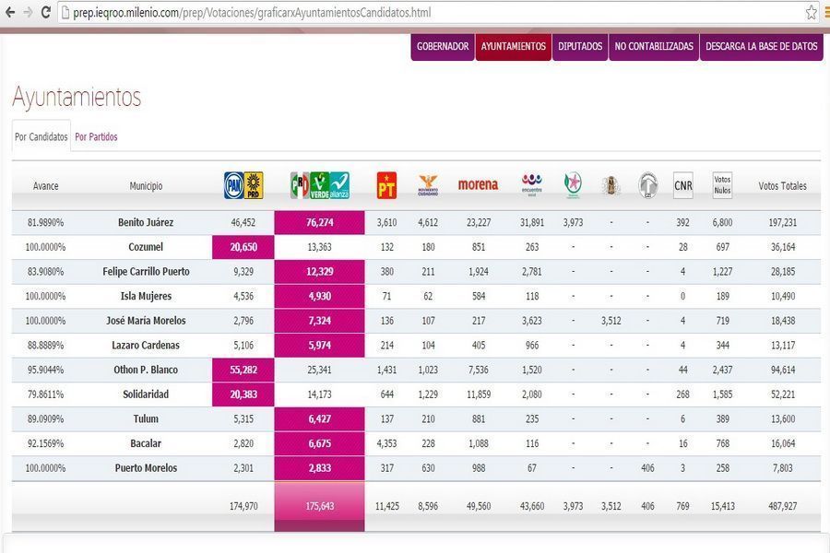Click the Votos Totales column header
This screenshot has height=553, width=830.
click(782, 186)
